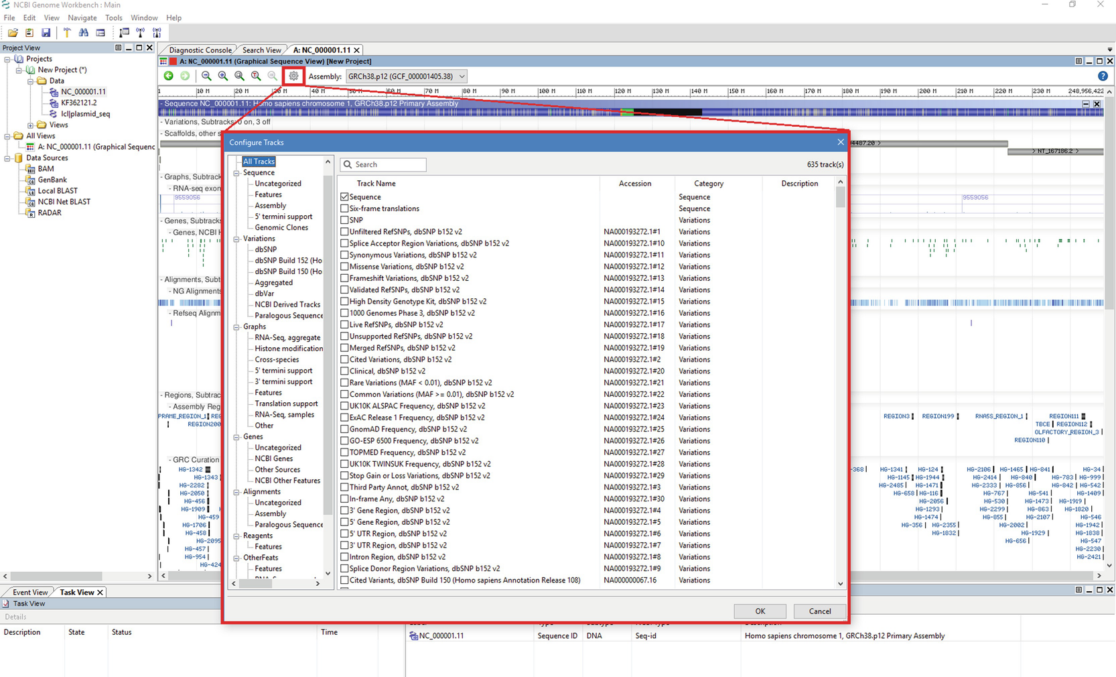1116x677 pixels.
Task: Select NC_000001.11 in the Project View tree
Action: 83,92
